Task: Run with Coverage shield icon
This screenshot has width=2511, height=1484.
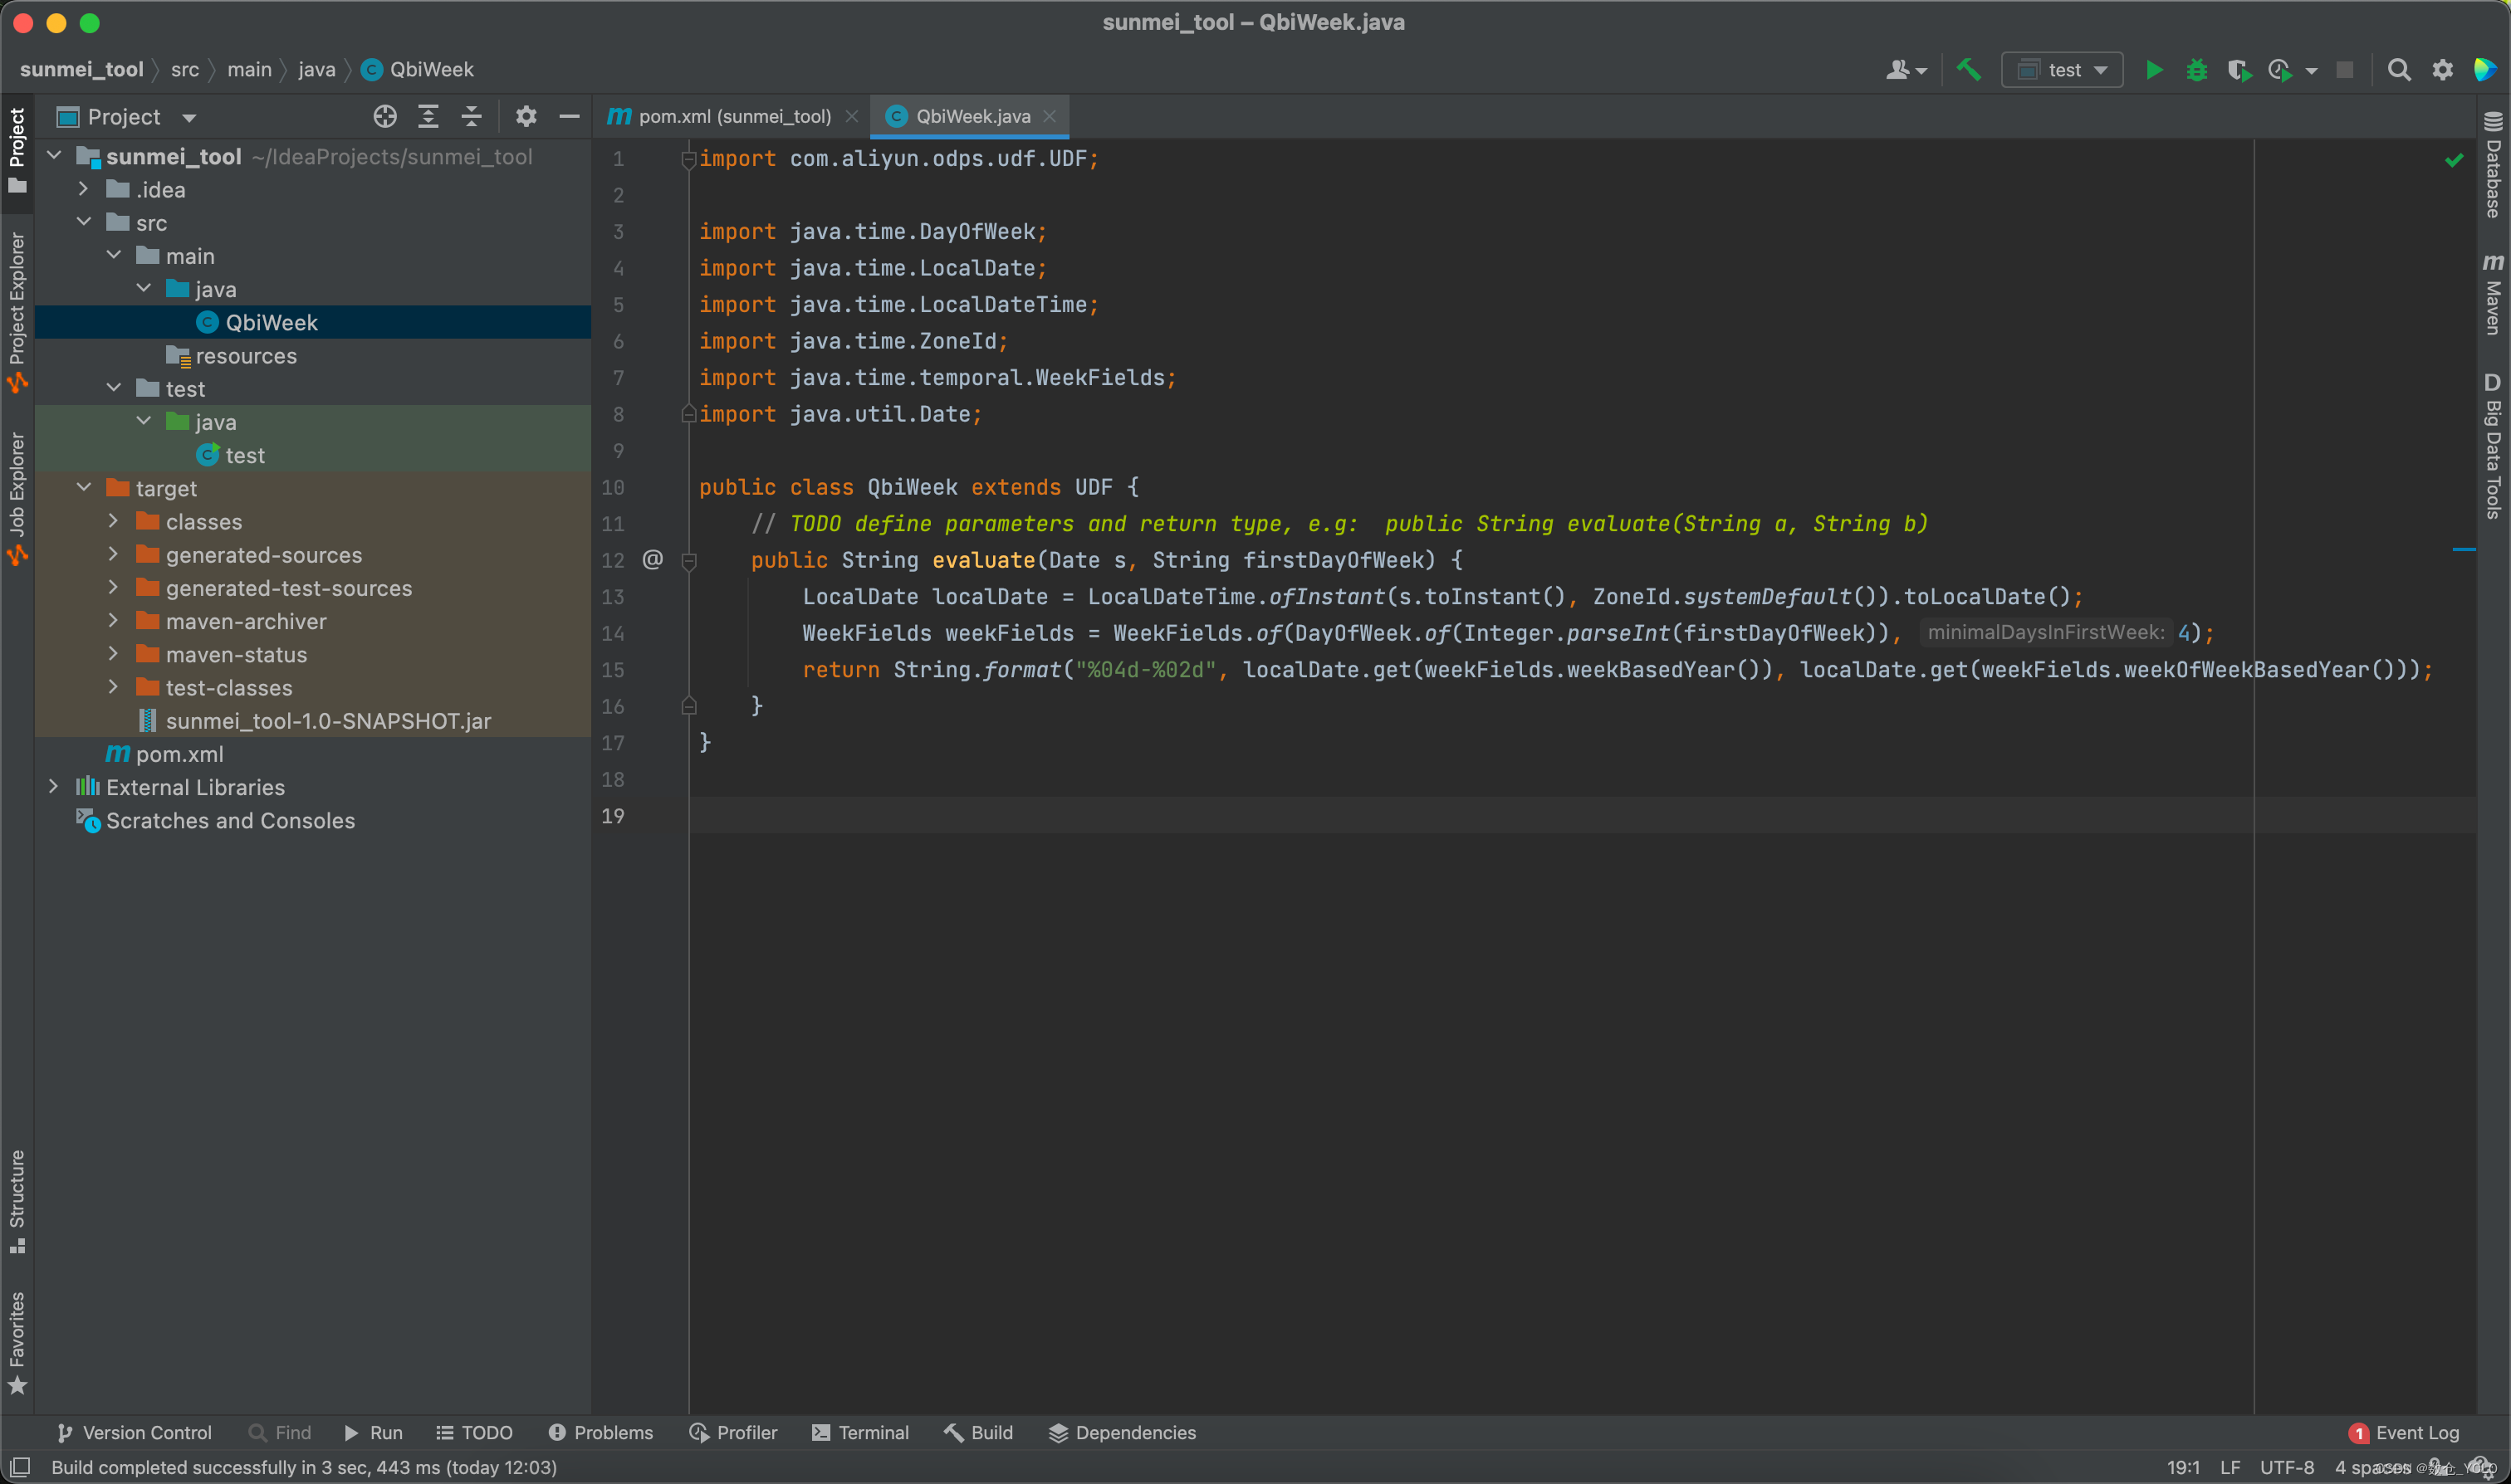Action: pos(2239,70)
